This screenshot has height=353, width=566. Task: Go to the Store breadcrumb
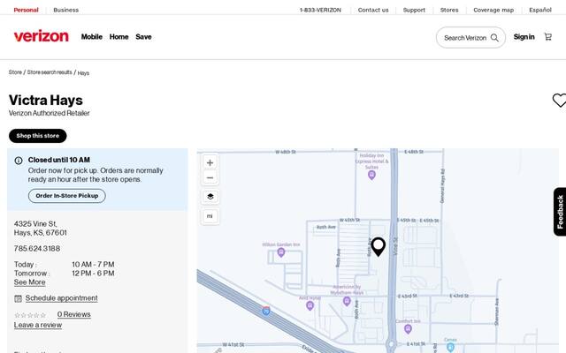click(15, 72)
